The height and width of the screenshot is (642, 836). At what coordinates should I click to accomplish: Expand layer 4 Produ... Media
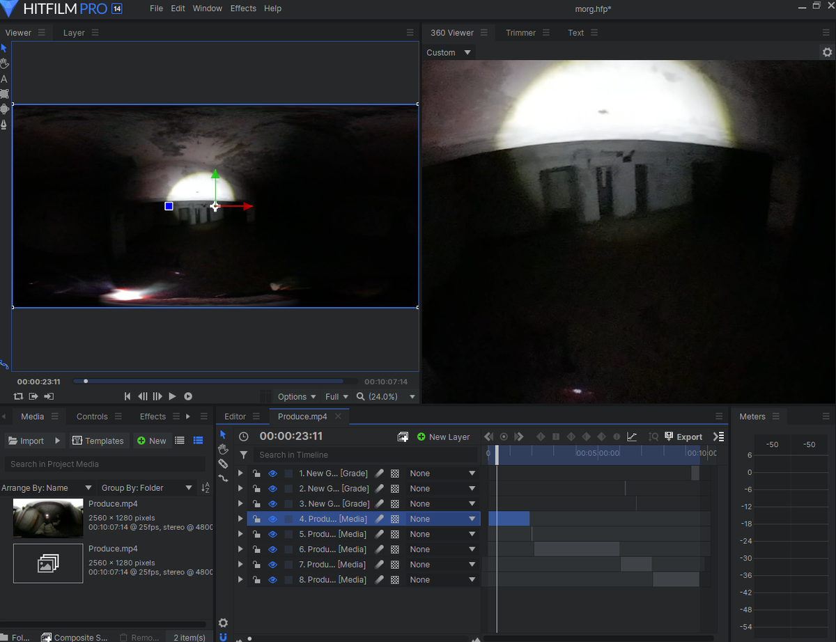(240, 519)
